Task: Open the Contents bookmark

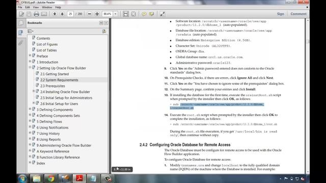Action: pyautogui.click(x=43, y=39)
